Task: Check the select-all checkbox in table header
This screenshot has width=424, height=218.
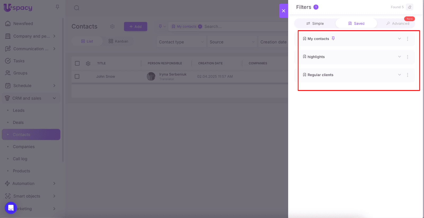Action: click(x=77, y=63)
